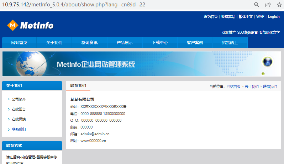Switch site to English
284x164 pixels.
(274, 17)
